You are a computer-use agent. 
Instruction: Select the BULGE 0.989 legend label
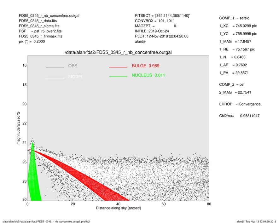(145, 66)
